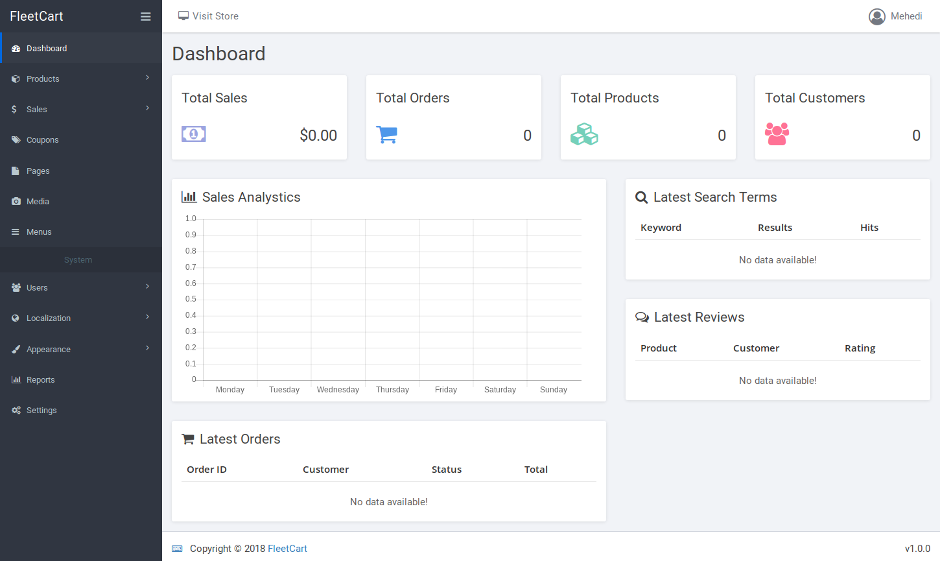Click the Total Orders cart icon
940x561 pixels.
click(387, 134)
